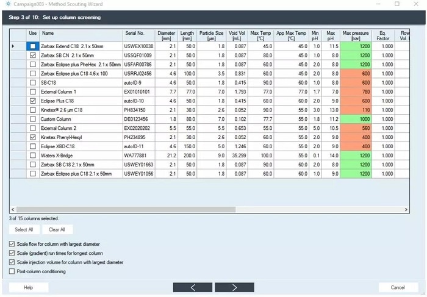Sort table by the Name column header
This screenshot has width=427, height=297.
click(81, 35)
